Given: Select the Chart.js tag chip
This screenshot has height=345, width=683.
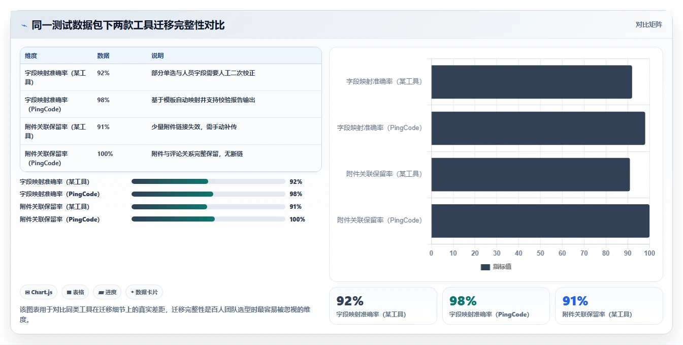Looking at the screenshot, I should [x=39, y=292].
